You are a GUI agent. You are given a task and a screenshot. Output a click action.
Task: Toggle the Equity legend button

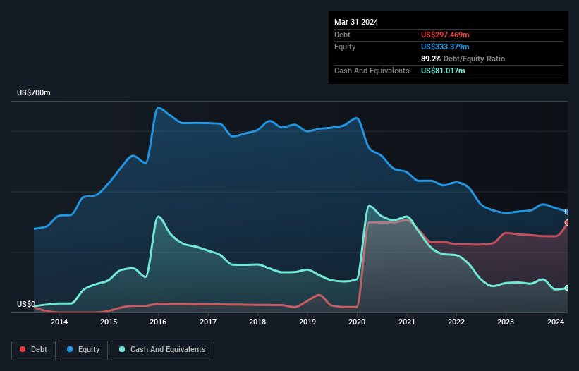[x=83, y=350]
